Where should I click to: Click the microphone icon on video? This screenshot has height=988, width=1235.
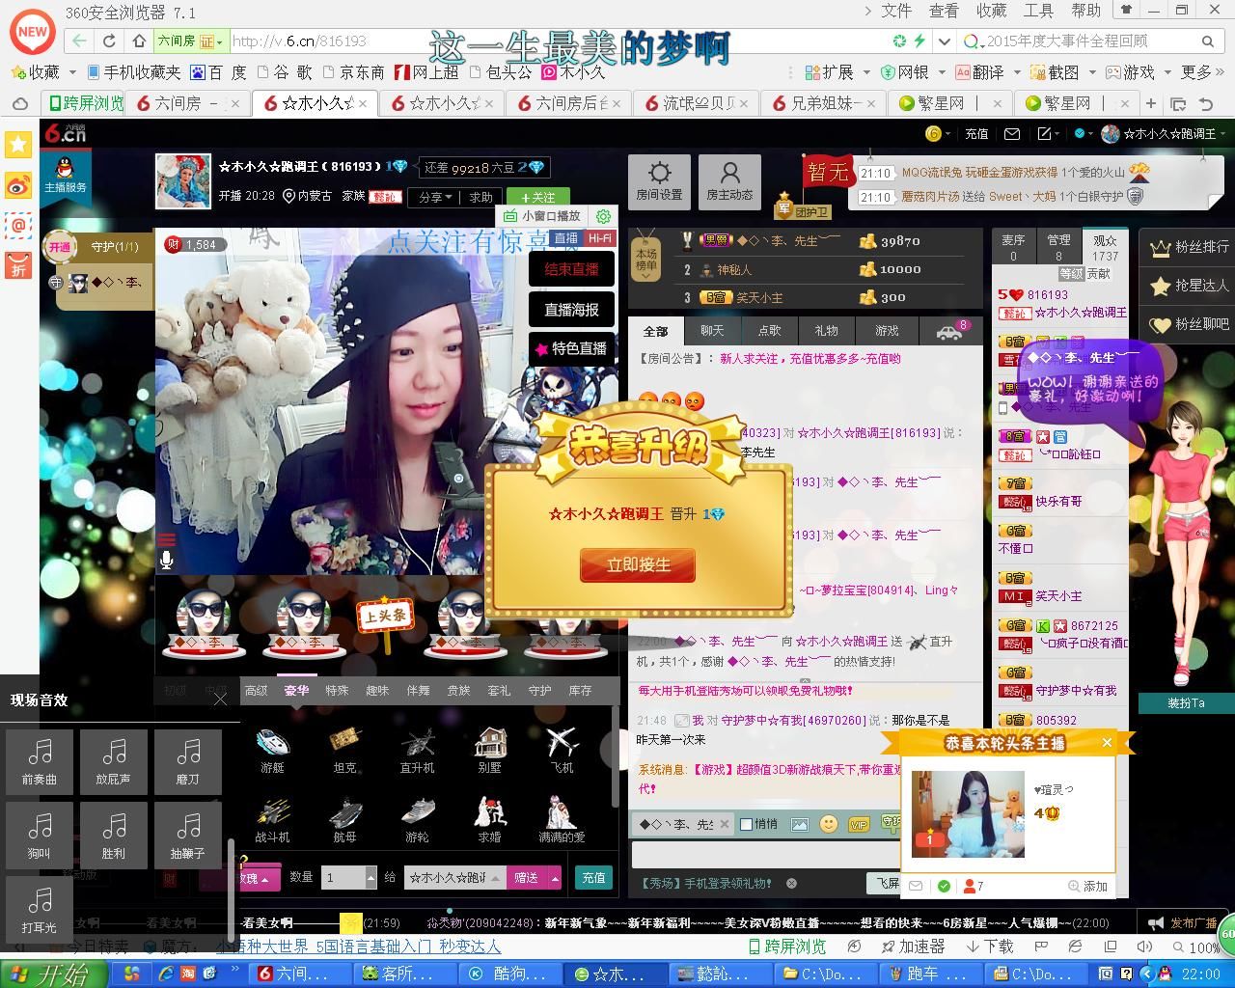[167, 559]
